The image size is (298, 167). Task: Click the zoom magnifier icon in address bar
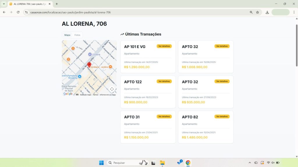coord(251,12)
